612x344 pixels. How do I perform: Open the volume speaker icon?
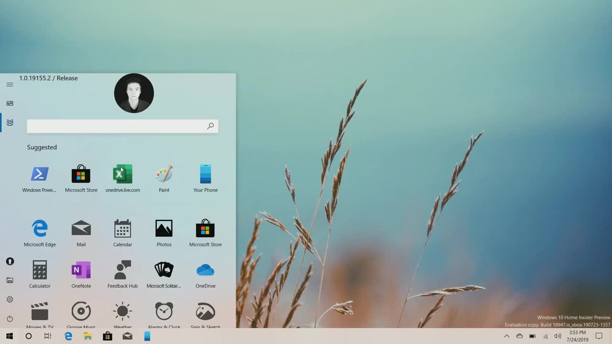coord(557,336)
